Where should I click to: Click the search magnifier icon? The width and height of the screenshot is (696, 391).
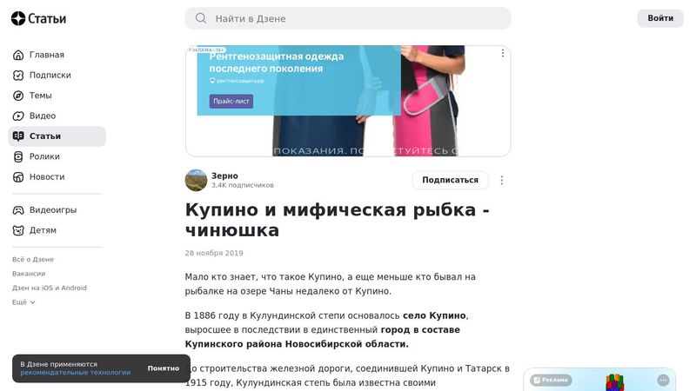pyautogui.click(x=201, y=18)
